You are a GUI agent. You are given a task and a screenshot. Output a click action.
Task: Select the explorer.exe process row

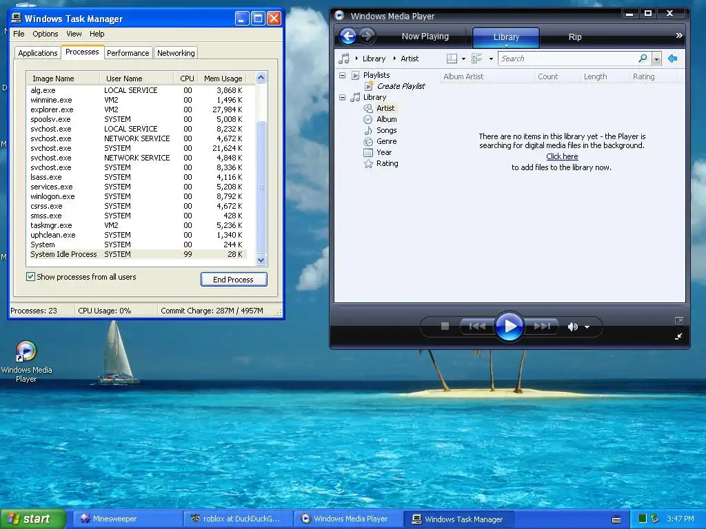[x=137, y=110]
